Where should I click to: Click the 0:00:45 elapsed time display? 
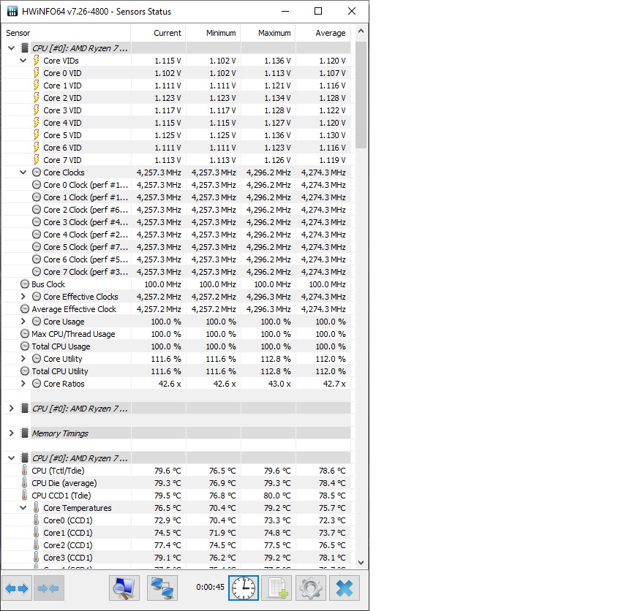pos(210,587)
